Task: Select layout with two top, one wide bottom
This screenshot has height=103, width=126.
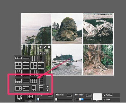Action: coord(19,65)
